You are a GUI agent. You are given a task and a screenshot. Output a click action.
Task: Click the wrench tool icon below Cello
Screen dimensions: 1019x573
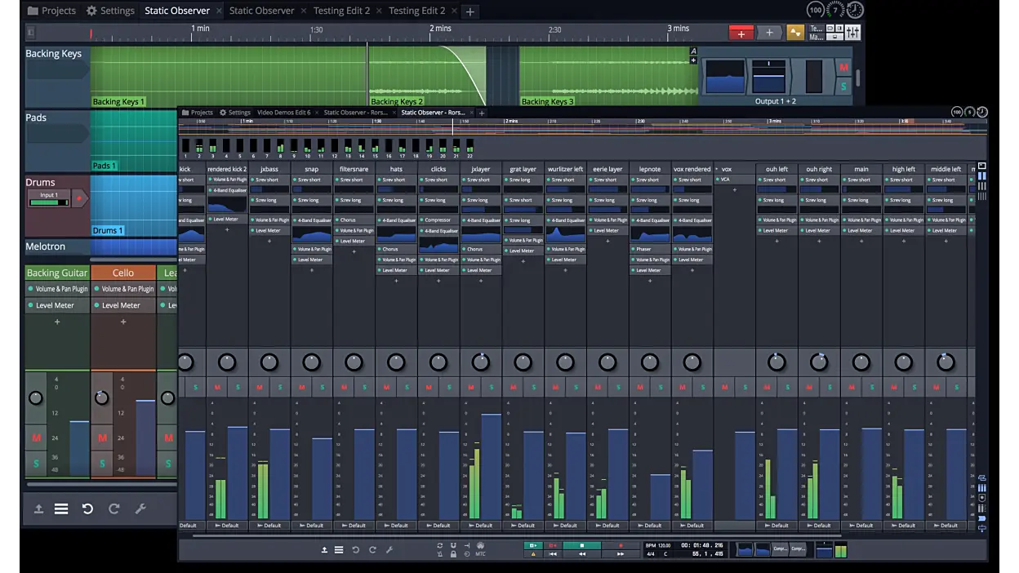pyautogui.click(x=140, y=509)
